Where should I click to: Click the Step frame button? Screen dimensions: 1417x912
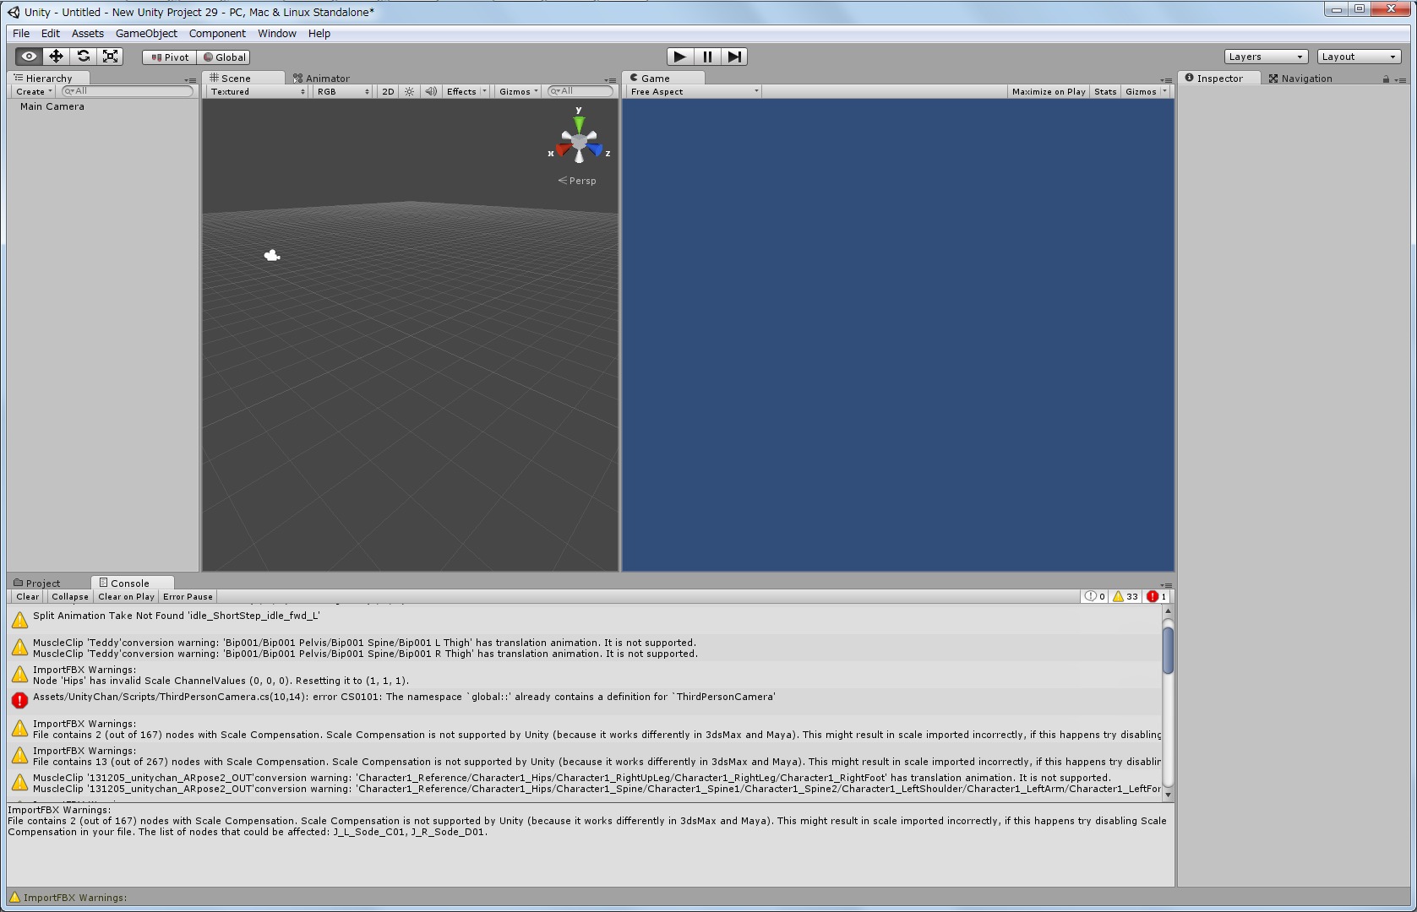click(734, 57)
